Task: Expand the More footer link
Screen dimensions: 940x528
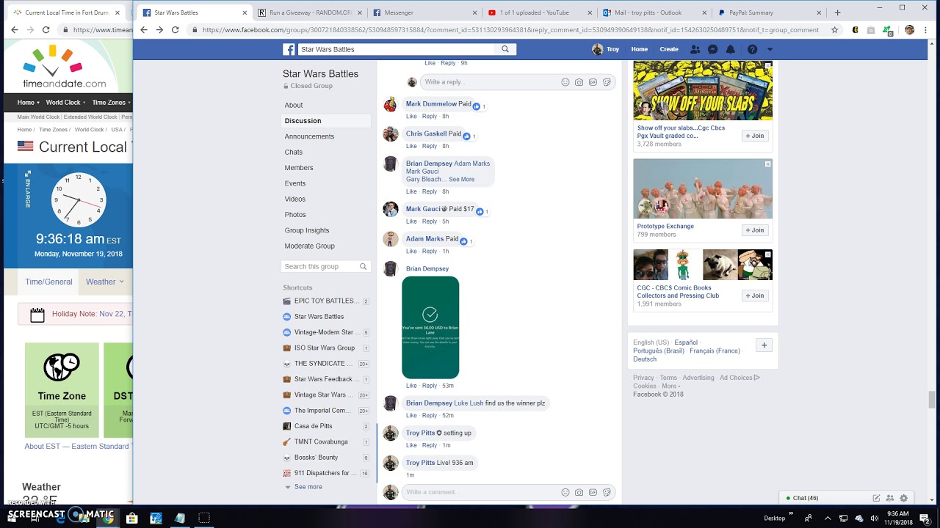Action: click(670, 386)
